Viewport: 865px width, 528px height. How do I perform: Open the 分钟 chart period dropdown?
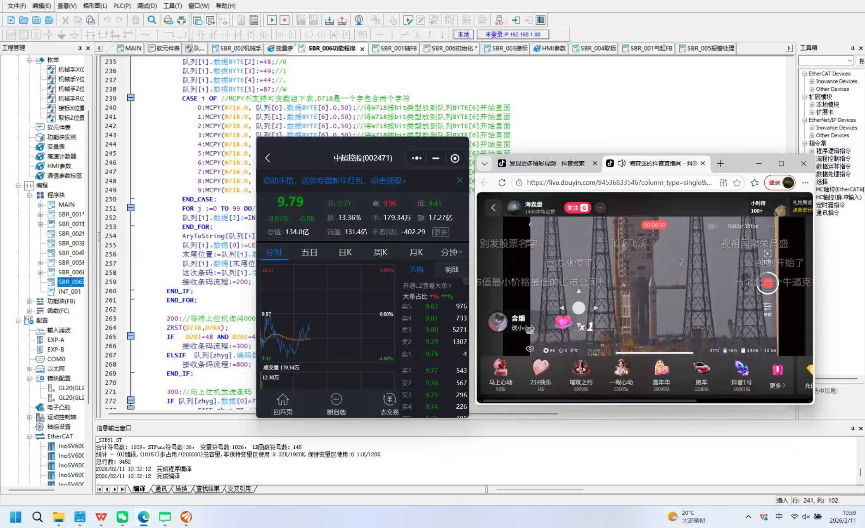point(452,252)
